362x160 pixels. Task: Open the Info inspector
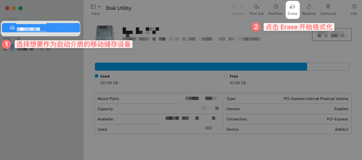pyautogui.click(x=354, y=7)
